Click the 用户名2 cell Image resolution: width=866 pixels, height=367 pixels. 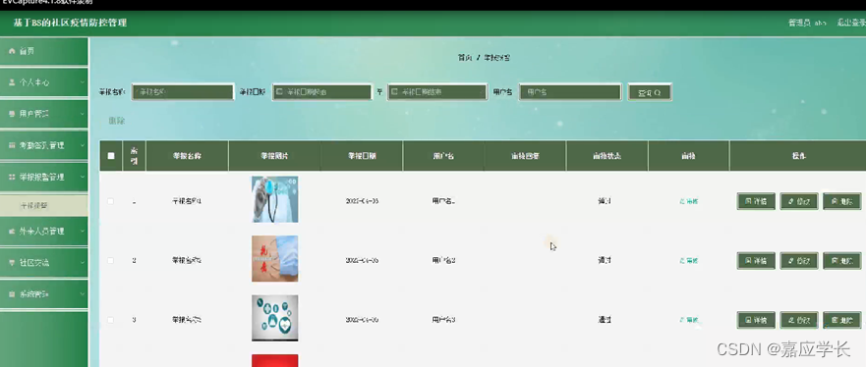(x=443, y=261)
